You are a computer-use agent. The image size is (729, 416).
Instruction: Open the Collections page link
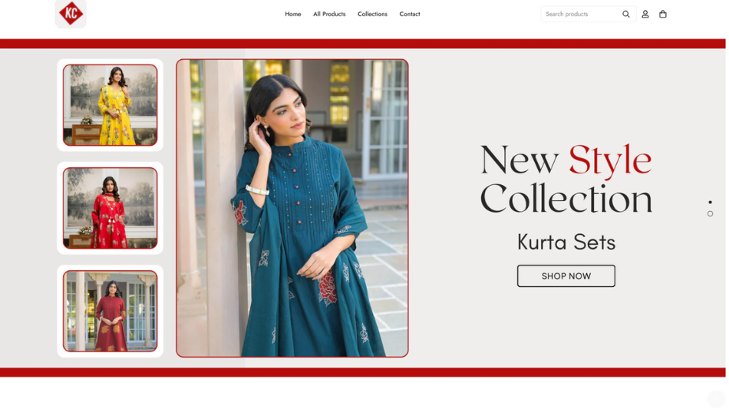click(x=372, y=14)
